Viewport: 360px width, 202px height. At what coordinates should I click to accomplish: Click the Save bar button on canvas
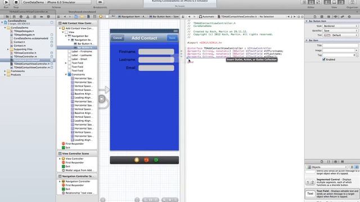pyautogui.click(x=172, y=38)
